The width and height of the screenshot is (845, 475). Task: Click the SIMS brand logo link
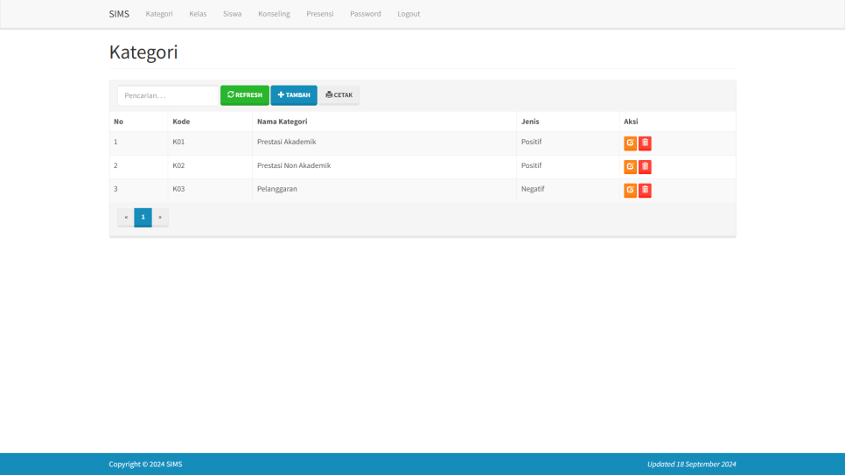(119, 14)
